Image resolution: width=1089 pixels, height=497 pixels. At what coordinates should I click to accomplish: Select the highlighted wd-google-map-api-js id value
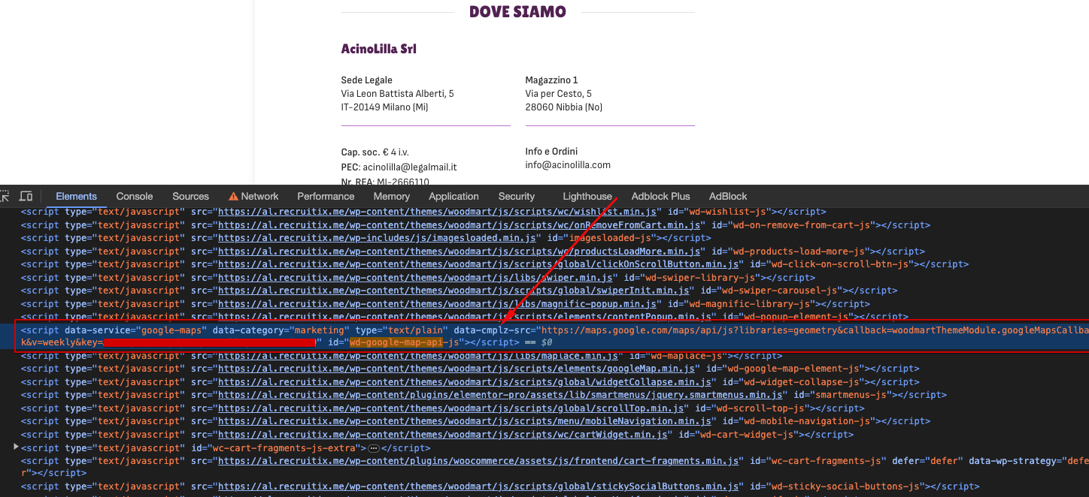click(x=405, y=342)
